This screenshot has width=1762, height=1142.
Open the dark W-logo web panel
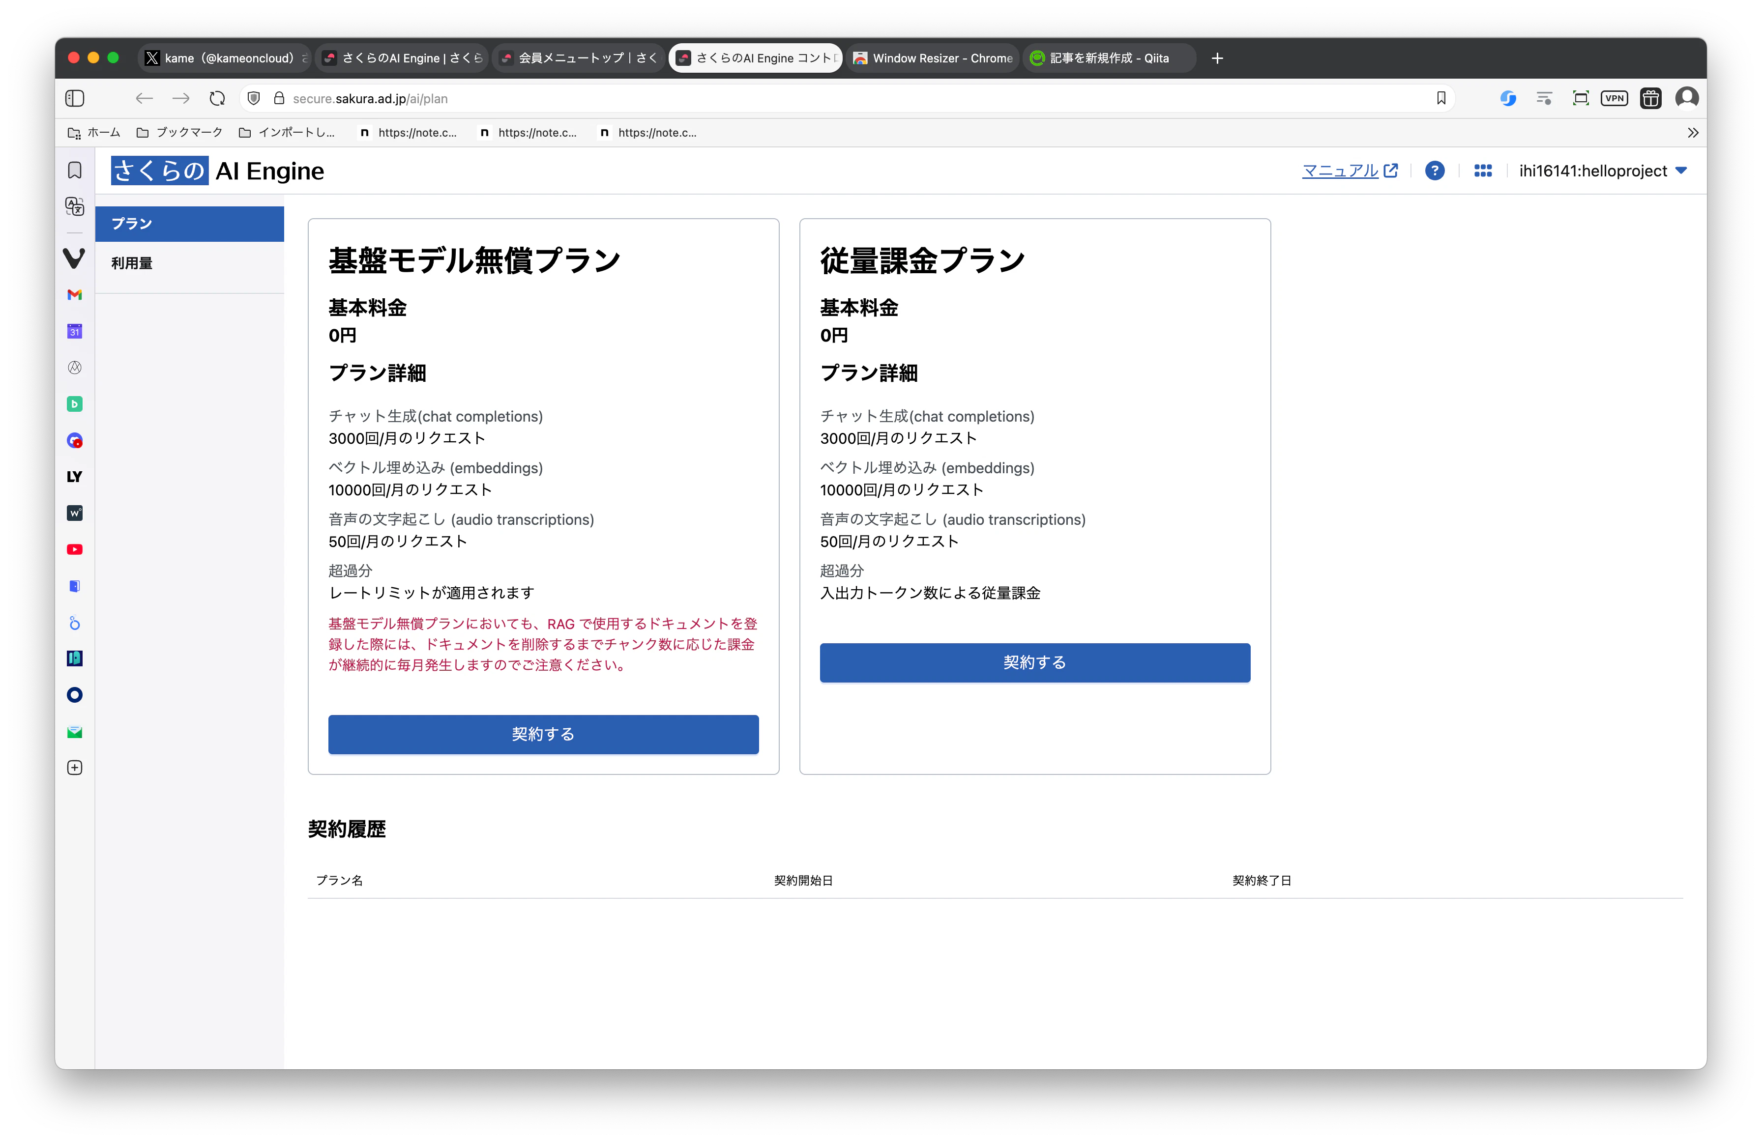pyautogui.click(x=75, y=513)
